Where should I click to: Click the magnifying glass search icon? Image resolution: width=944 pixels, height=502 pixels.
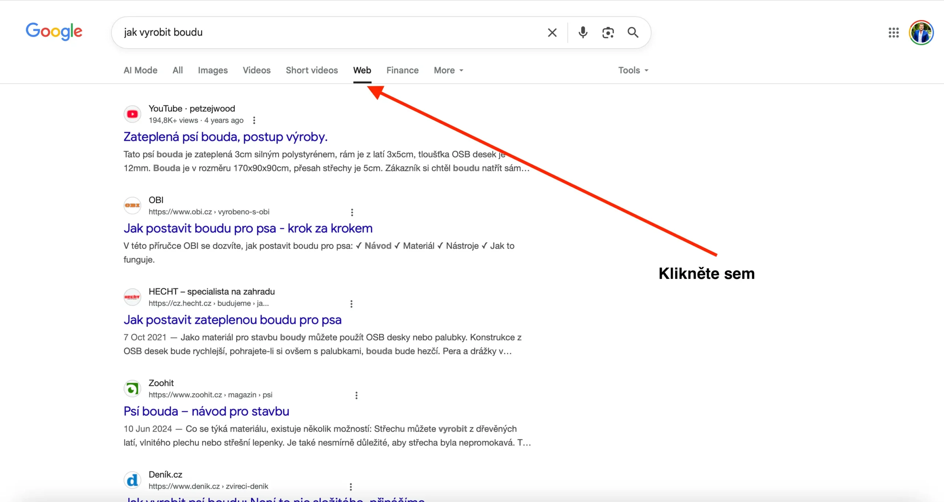click(633, 32)
